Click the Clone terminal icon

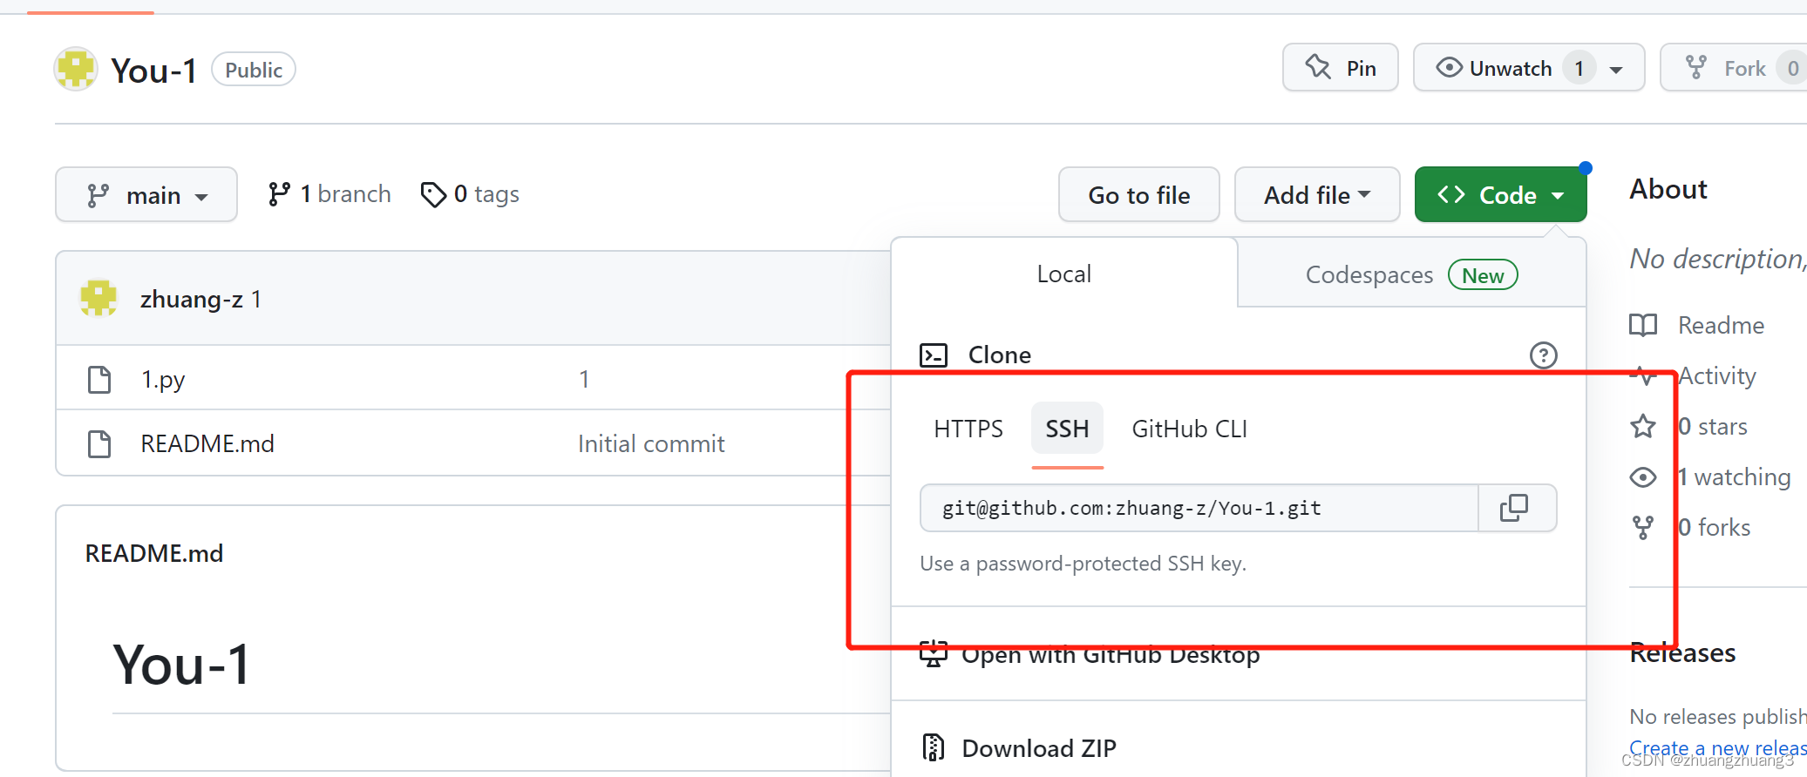coord(934,355)
